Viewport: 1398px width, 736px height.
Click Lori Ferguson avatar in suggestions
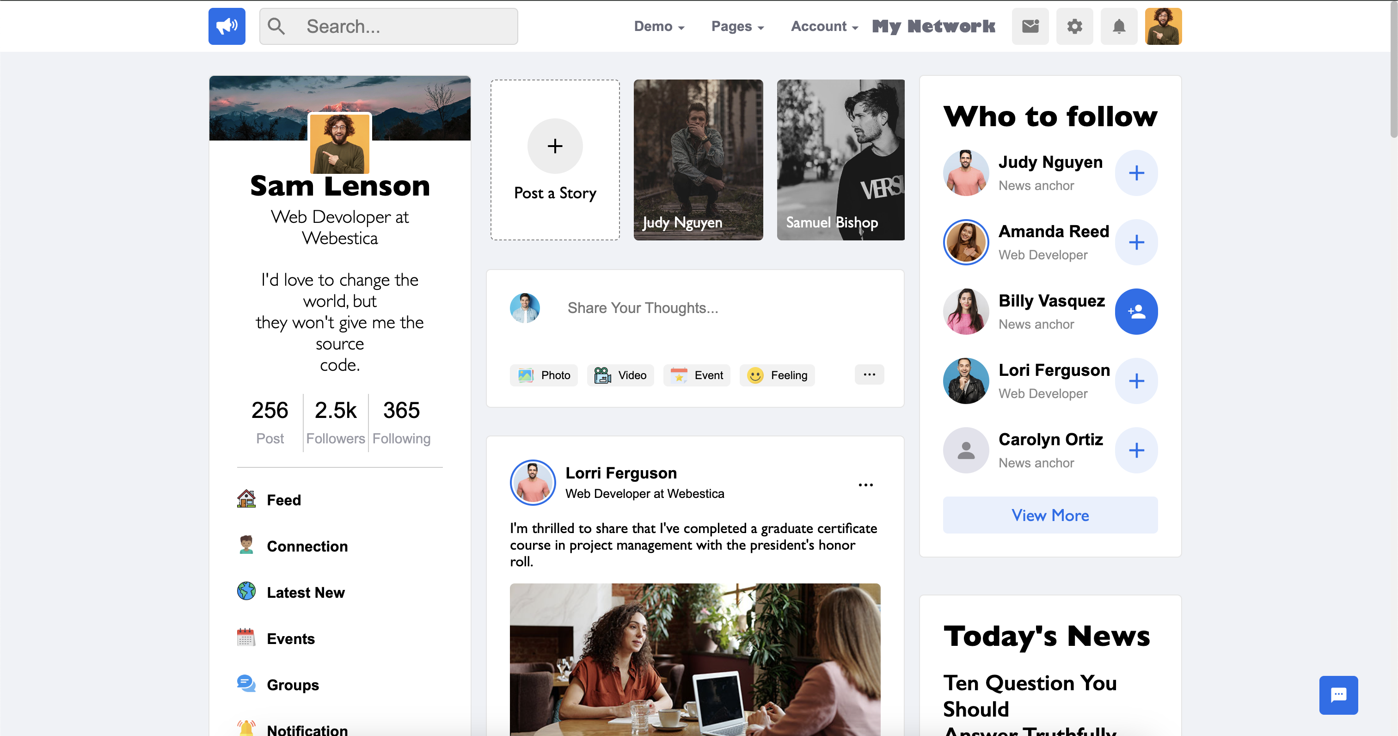966,381
